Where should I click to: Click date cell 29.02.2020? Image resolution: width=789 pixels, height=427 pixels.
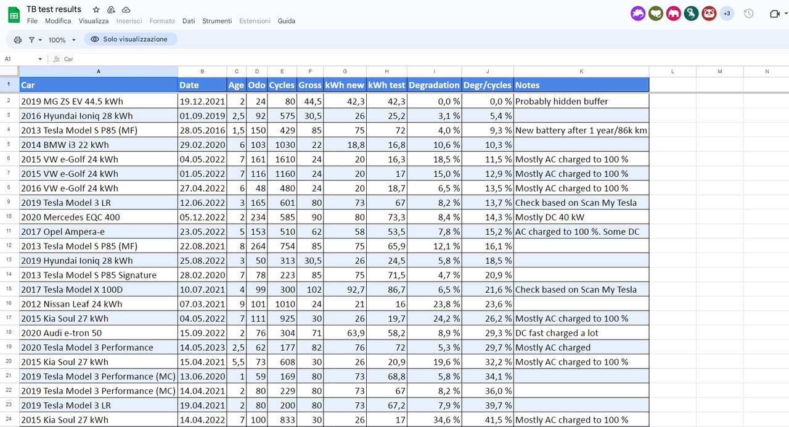pos(202,145)
